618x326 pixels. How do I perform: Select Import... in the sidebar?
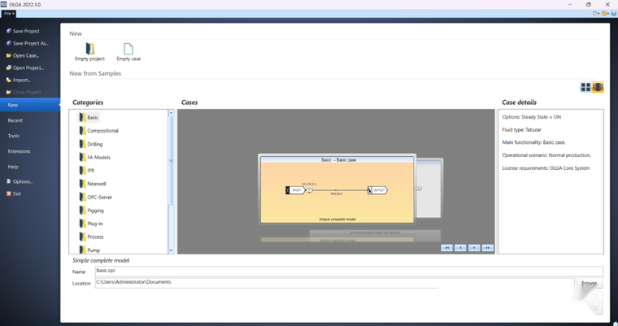click(19, 80)
